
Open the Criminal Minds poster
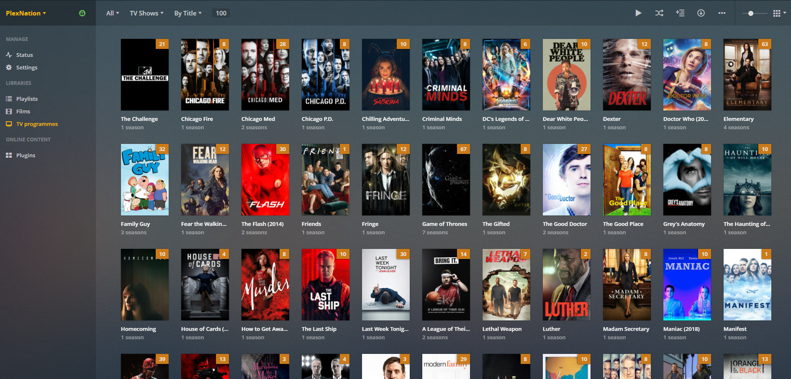(x=446, y=74)
